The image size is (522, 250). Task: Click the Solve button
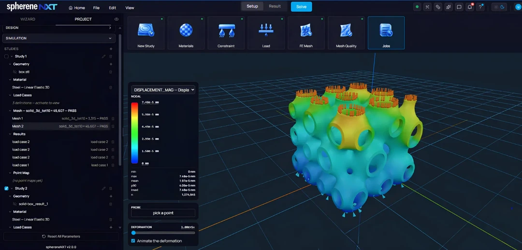[x=301, y=7]
